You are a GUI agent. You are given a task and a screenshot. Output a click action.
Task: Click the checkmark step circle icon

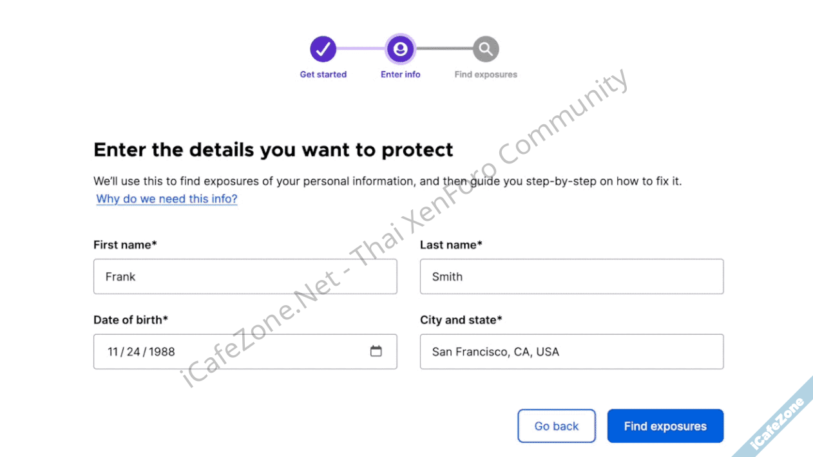[x=323, y=49]
